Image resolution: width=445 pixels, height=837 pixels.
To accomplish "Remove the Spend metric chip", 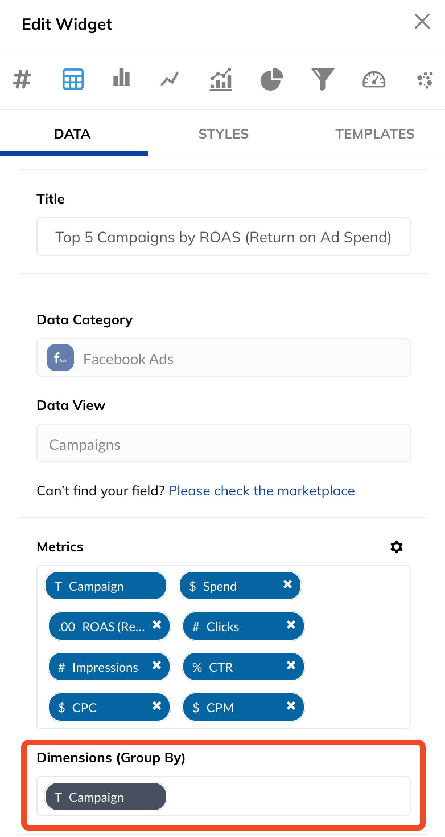I will 287,584.
